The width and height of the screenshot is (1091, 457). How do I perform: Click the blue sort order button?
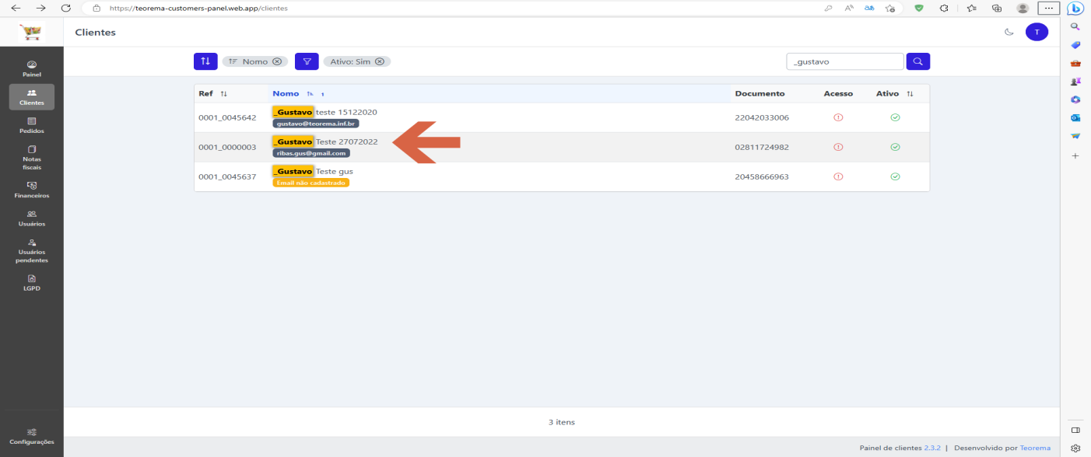click(x=205, y=61)
